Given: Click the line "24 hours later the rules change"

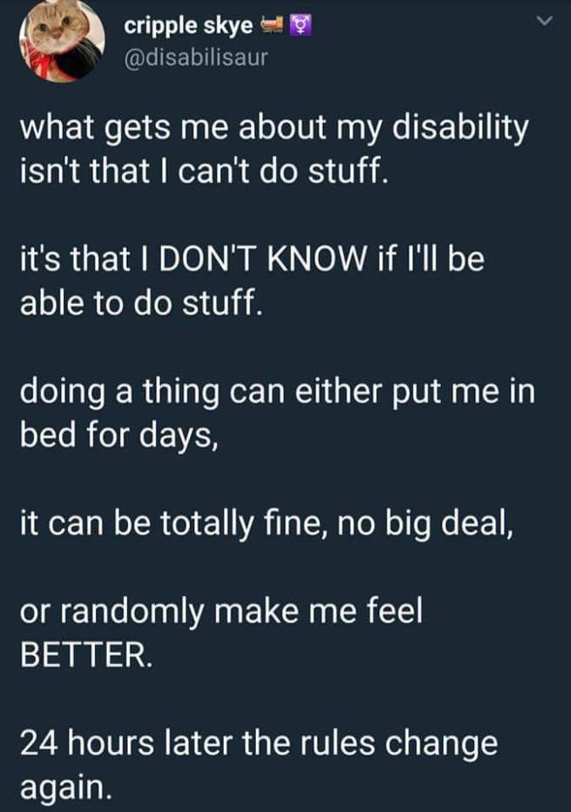Looking at the screenshot, I should tap(259, 744).
